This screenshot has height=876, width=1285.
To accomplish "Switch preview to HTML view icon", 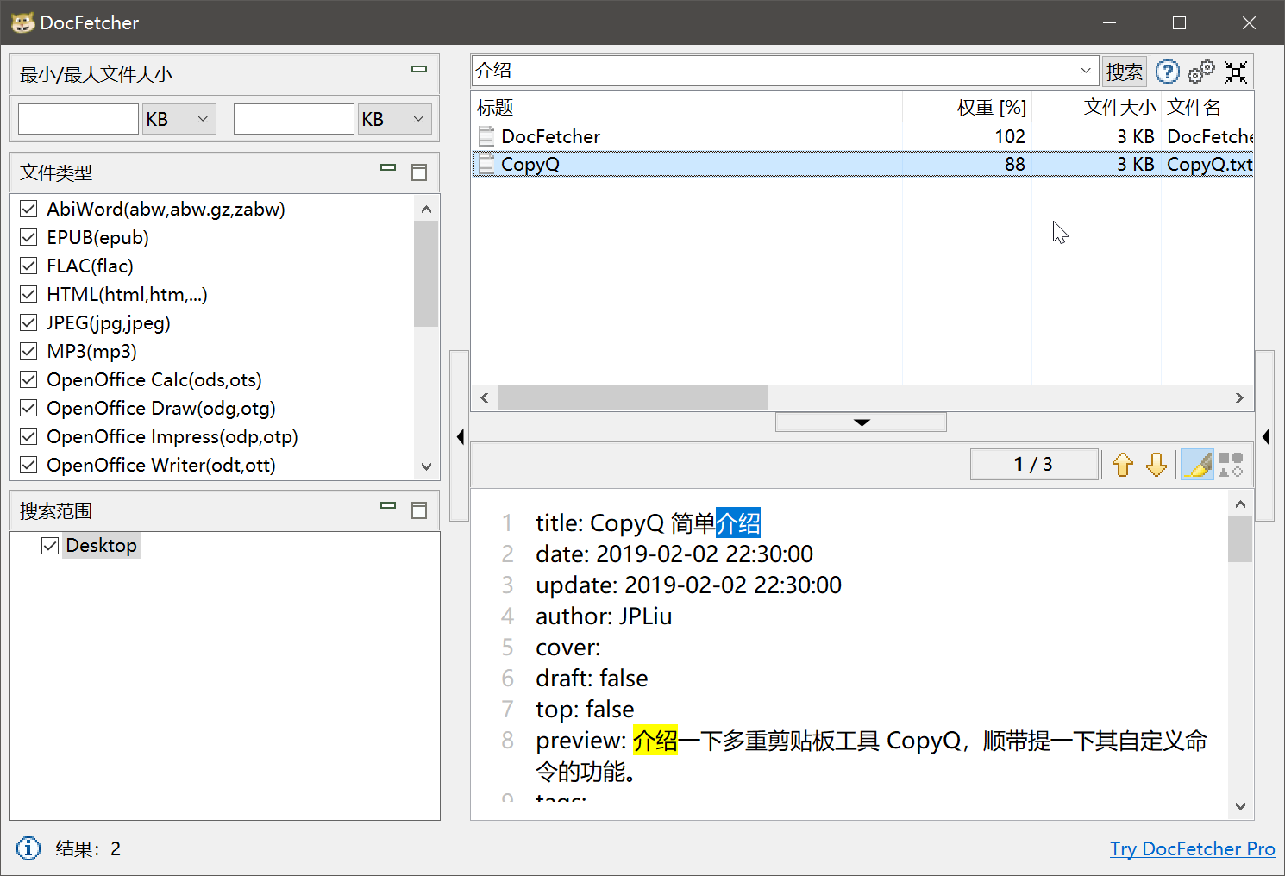I will click(1231, 464).
